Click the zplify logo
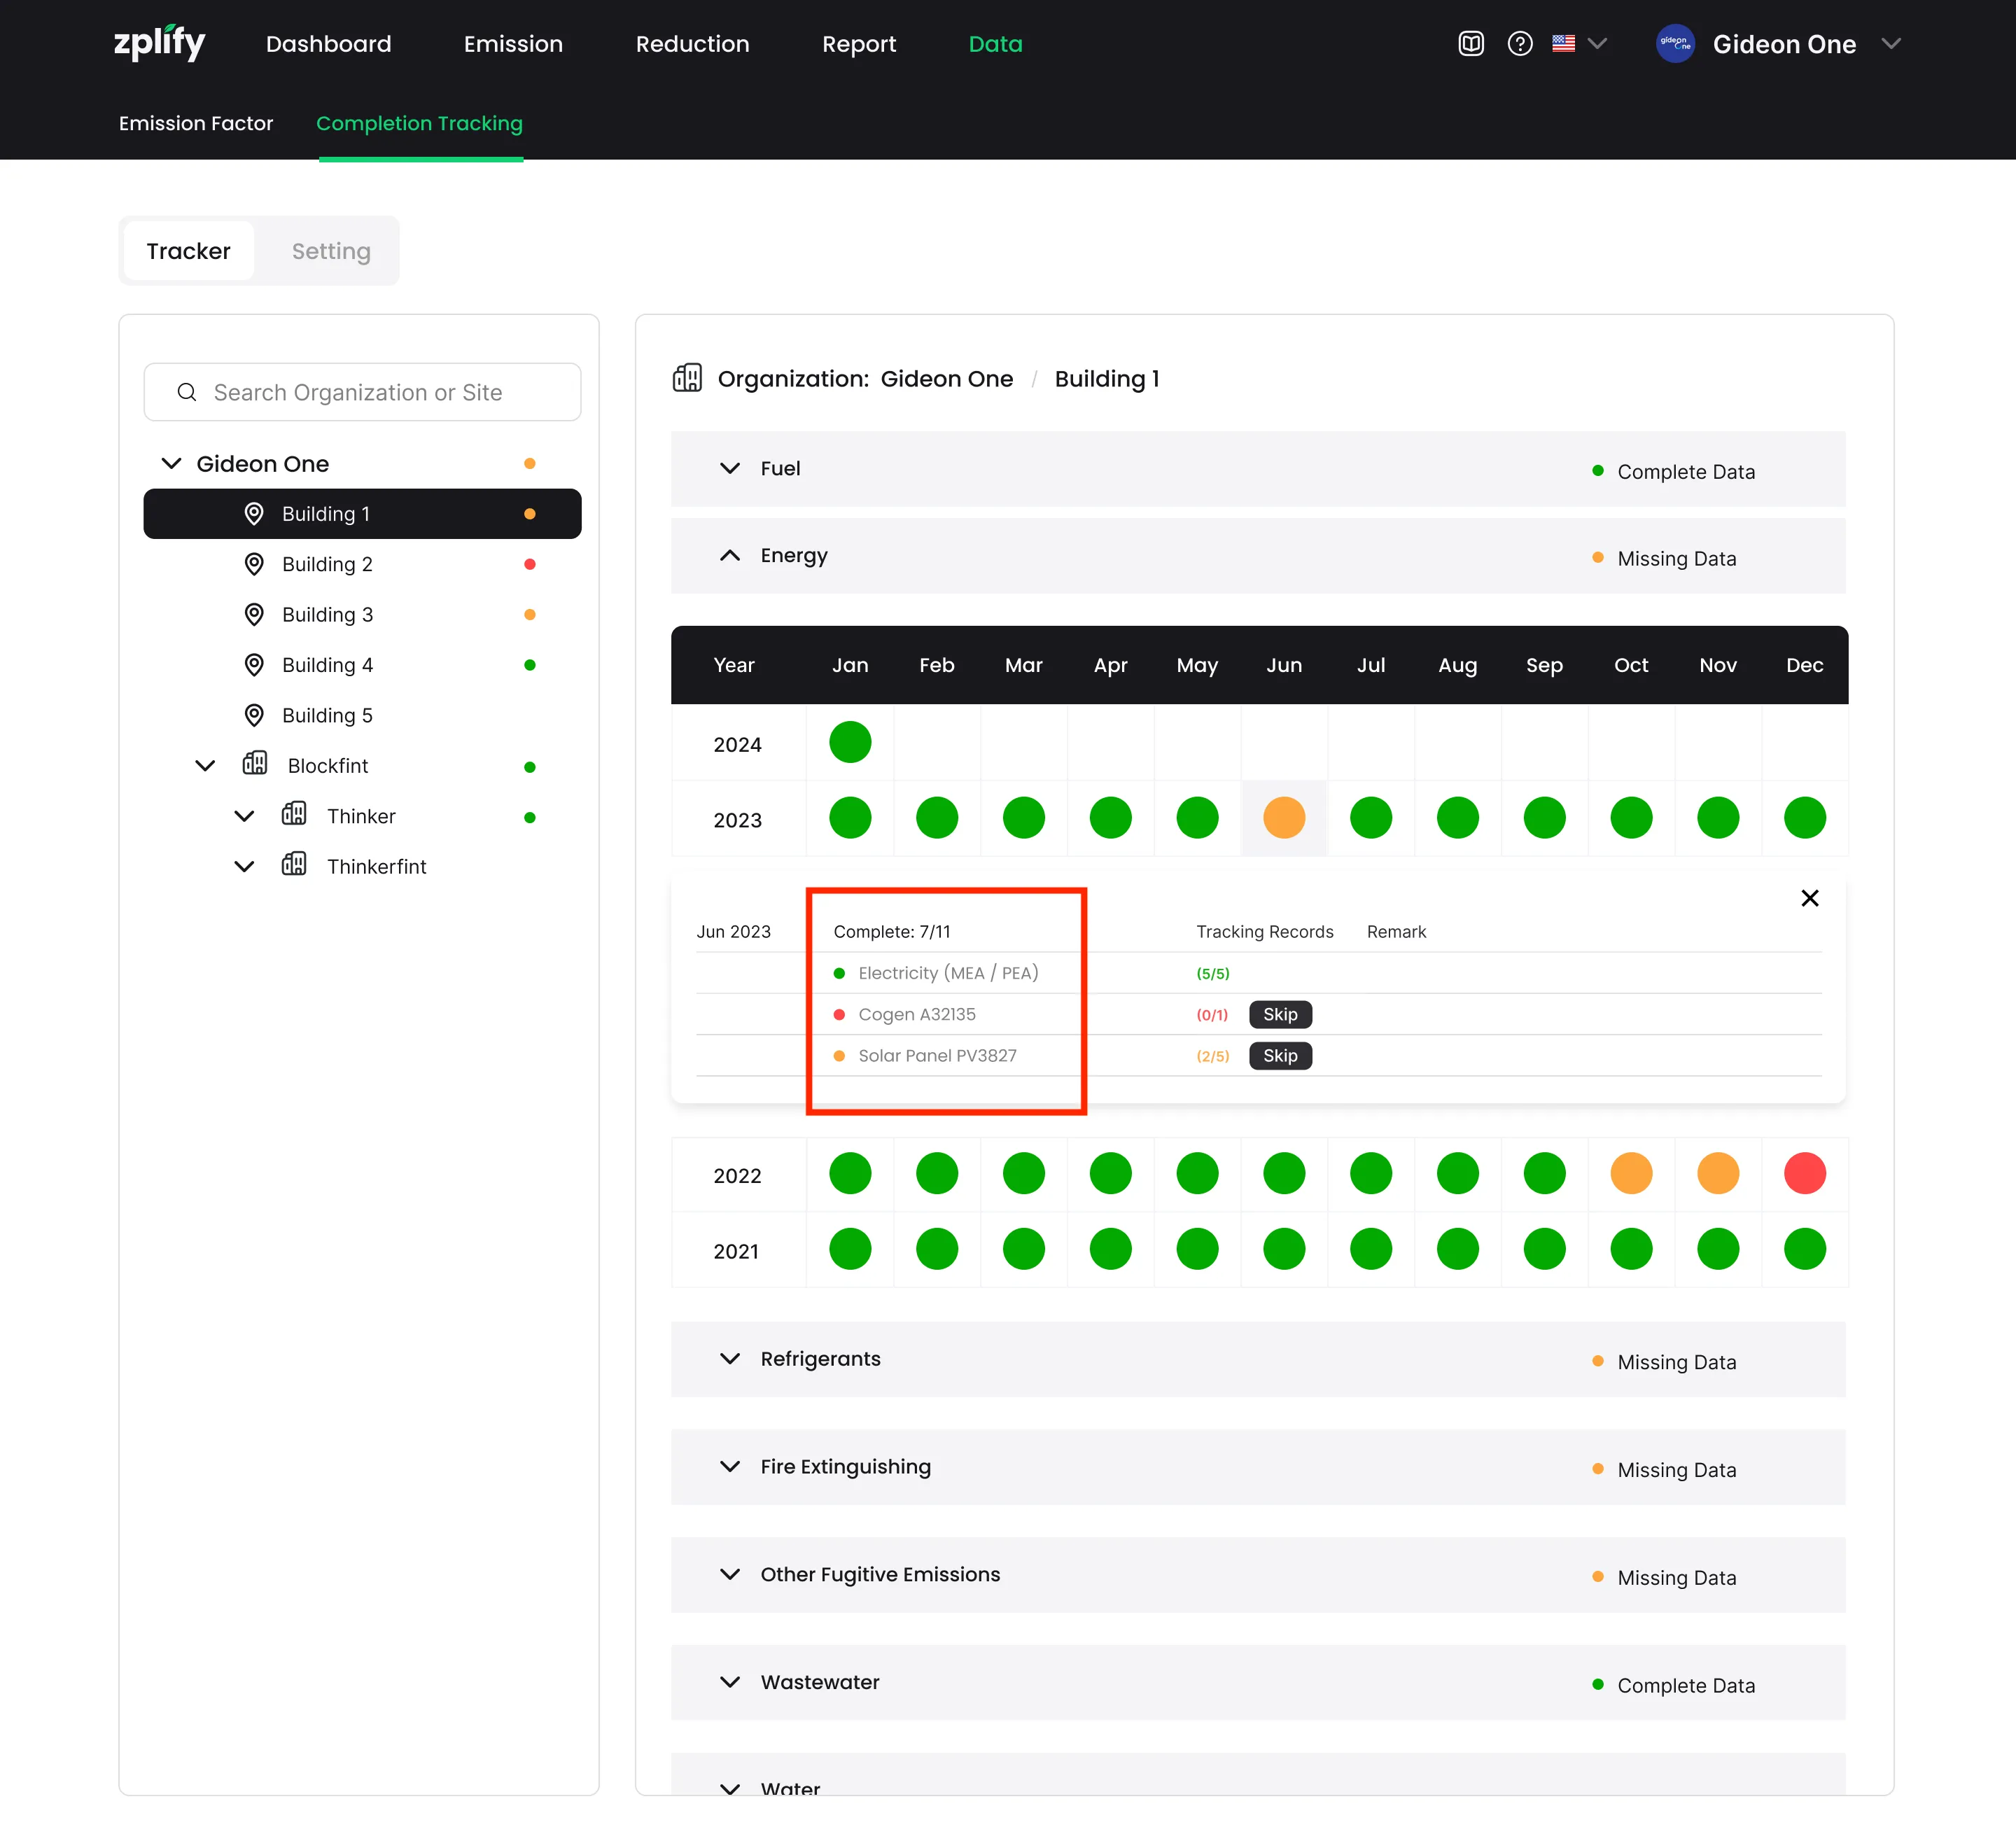Viewport: 2016px width, 1841px height. pyautogui.click(x=159, y=43)
